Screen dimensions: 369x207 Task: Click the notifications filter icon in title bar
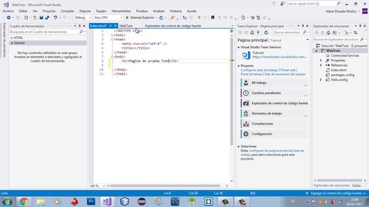pyautogui.click(x=274, y=4)
